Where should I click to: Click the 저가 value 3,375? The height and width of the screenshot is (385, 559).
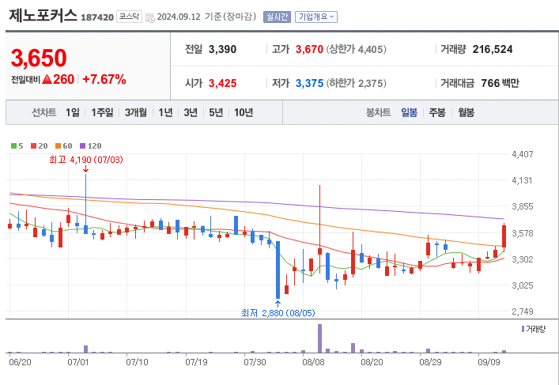pyautogui.click(x=309, y=84)
